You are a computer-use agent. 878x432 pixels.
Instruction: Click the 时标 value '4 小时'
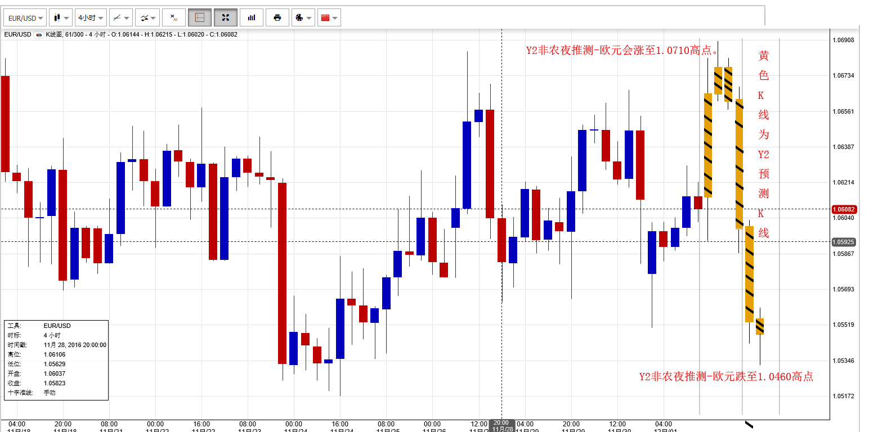click(x=52, y=335)
